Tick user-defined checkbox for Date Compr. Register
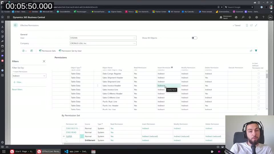 (x=259, y=74)
